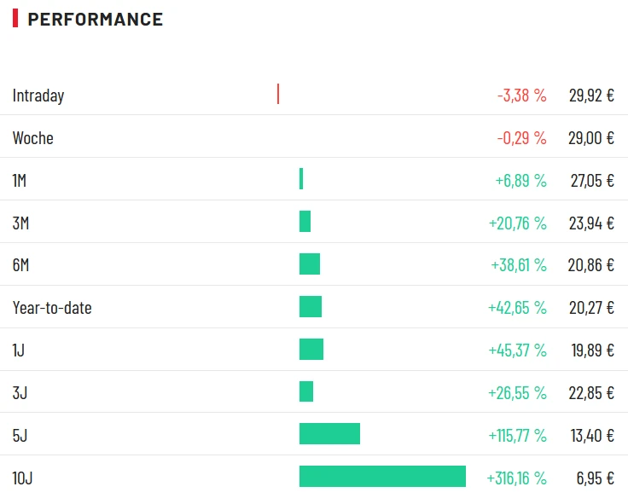Image resolution: width=628 pixels, height=504 pixels.
Task: Click the Year-to-date row label
Action: click(52, 308)
